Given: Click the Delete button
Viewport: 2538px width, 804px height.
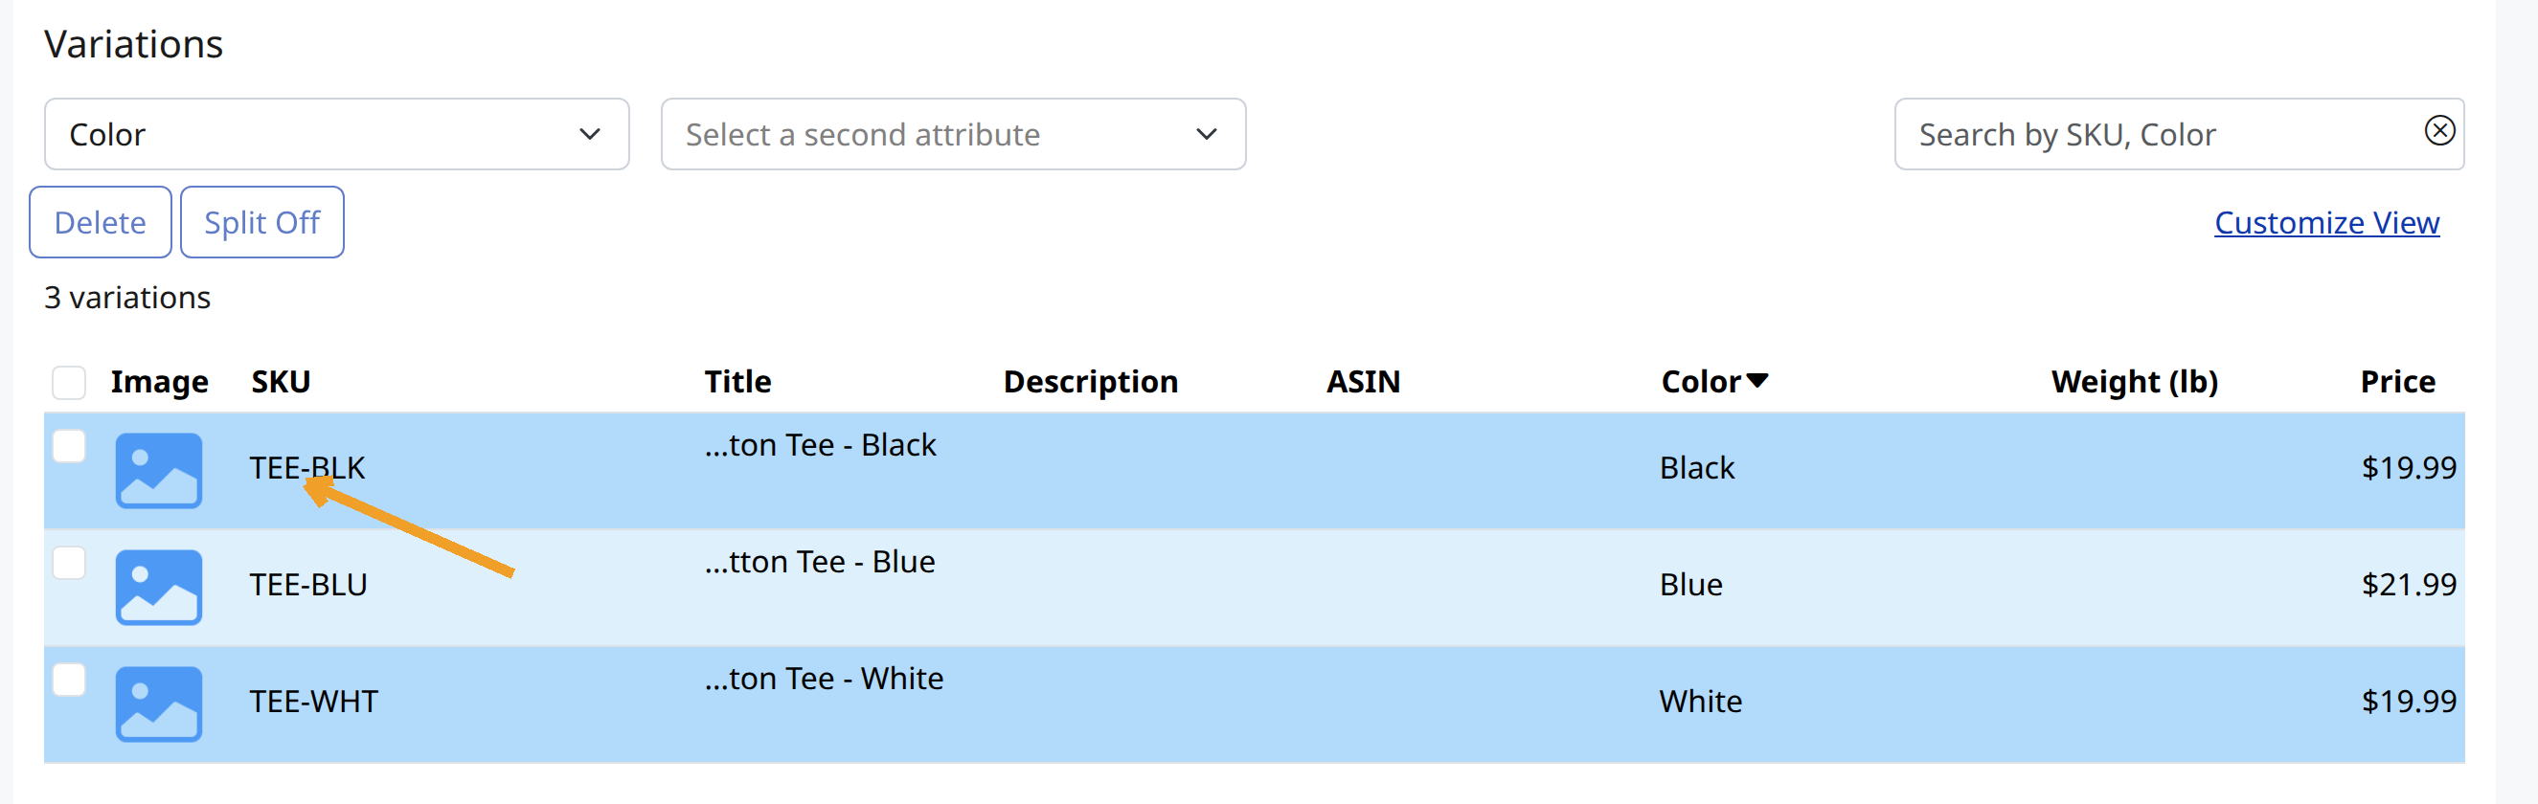Looking at the screenshot, I should click(x=101, y=222).
